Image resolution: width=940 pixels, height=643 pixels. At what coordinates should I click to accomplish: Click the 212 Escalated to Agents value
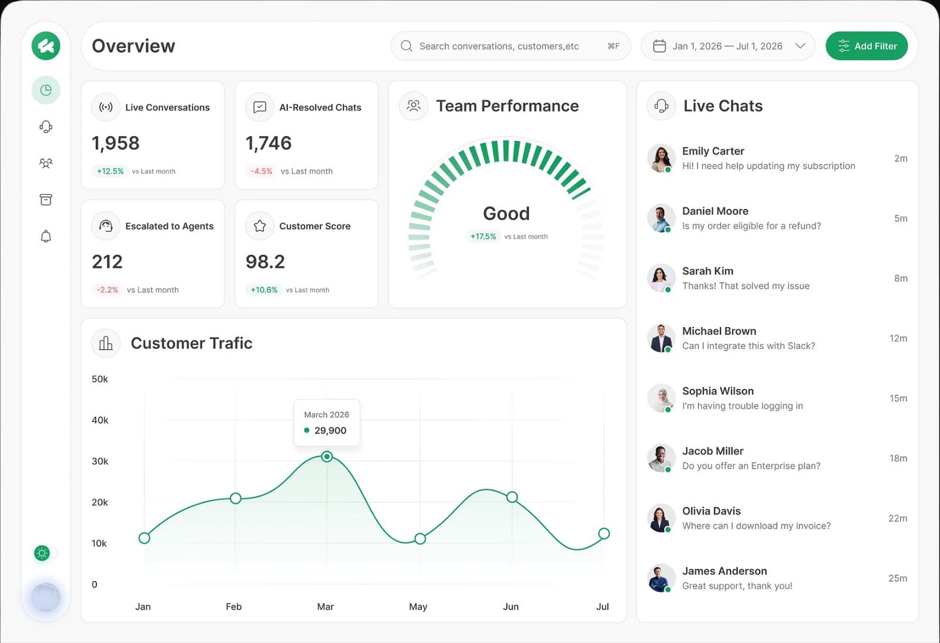pos(108,262)
